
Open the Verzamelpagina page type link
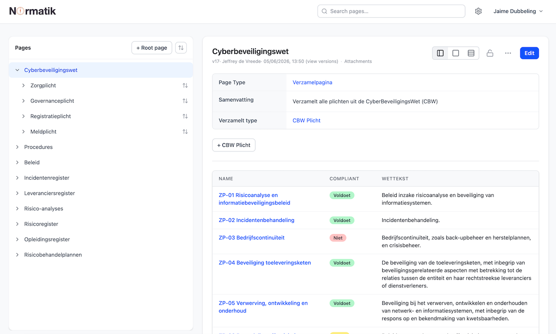(312, 82)
